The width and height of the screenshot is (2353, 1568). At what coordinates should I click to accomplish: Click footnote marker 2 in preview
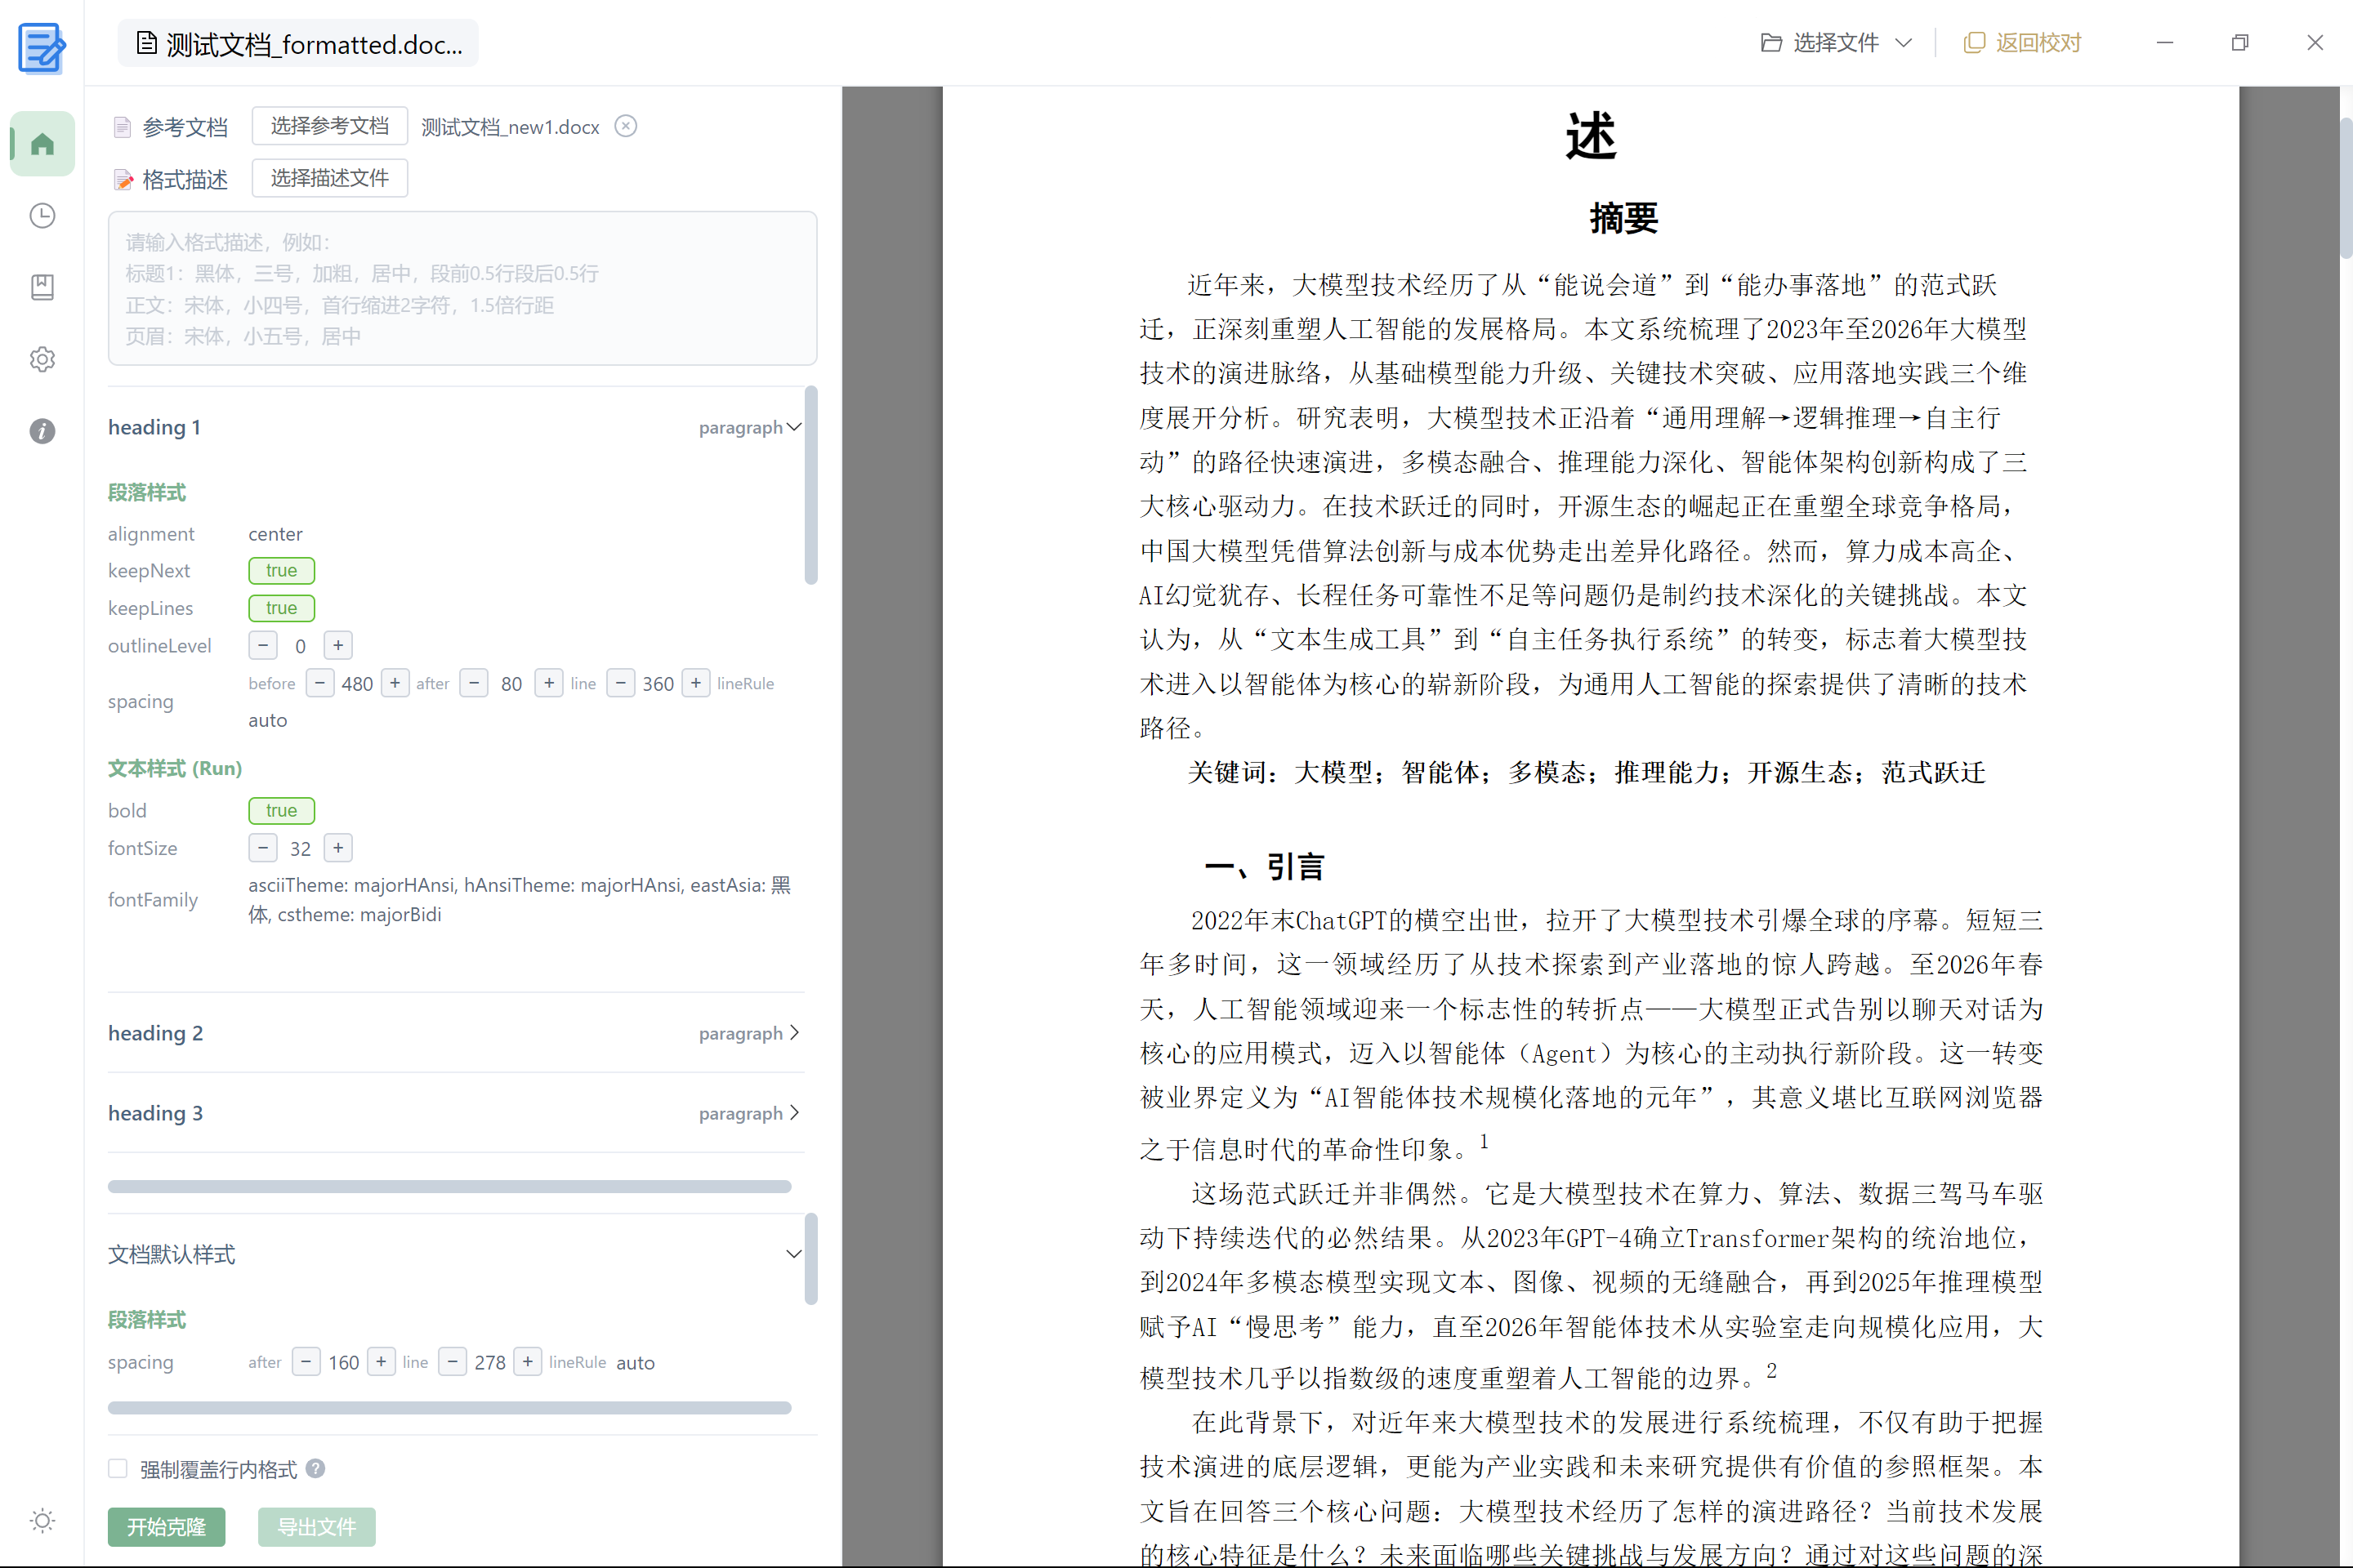tap(1770, 1370)
